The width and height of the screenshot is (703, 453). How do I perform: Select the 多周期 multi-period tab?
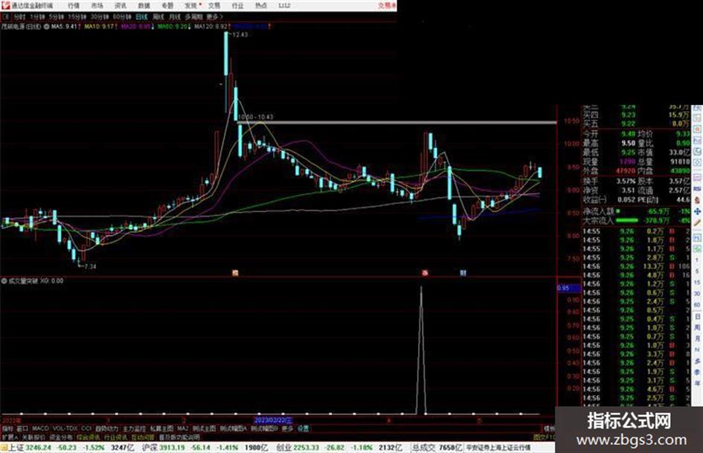pos(193,17)
